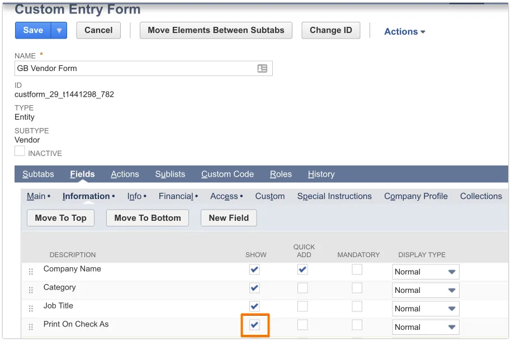Uncheck Show for Print On Check As
The width and height of the screenshot is (511, 341).
coord(254,325)
